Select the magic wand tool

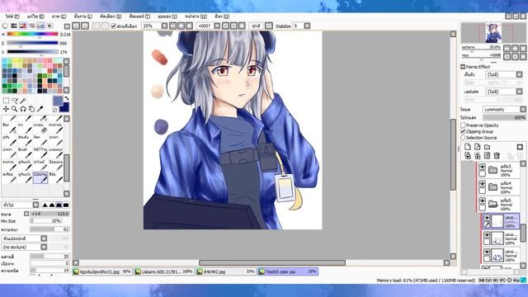23,101
